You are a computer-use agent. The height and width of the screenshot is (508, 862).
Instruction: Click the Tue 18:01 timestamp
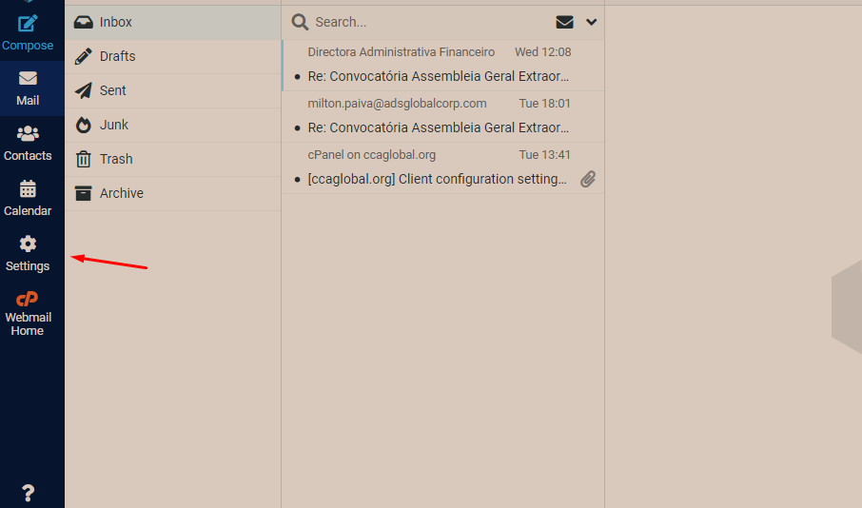tap(544, 104)
